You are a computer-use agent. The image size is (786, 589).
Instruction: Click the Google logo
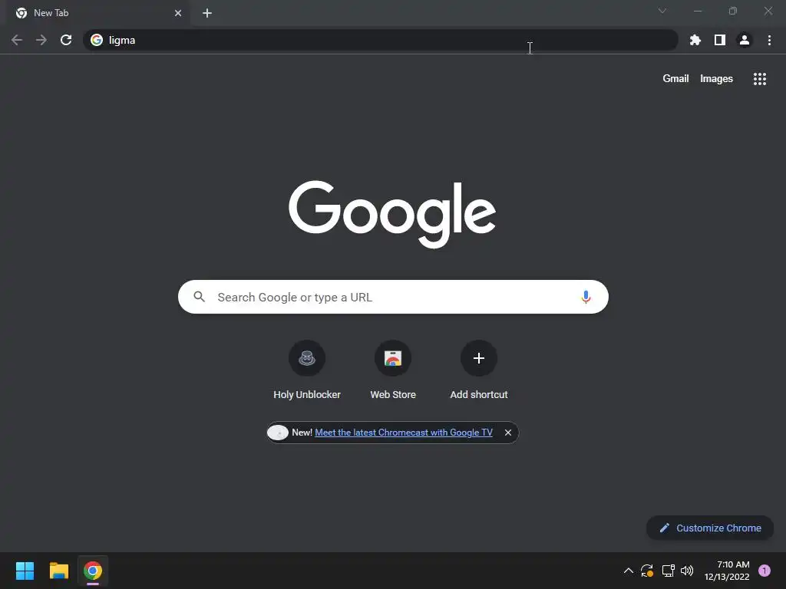tap(392, 214)
